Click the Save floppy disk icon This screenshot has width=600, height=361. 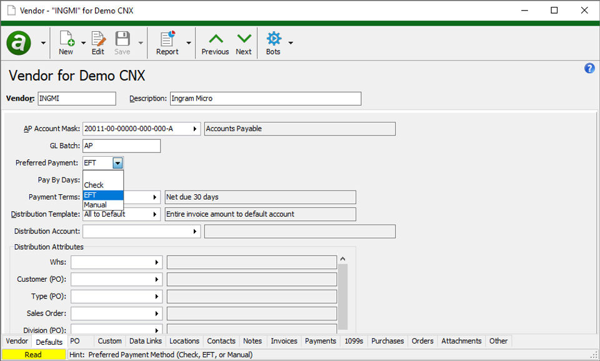click(x=122, y=39)
